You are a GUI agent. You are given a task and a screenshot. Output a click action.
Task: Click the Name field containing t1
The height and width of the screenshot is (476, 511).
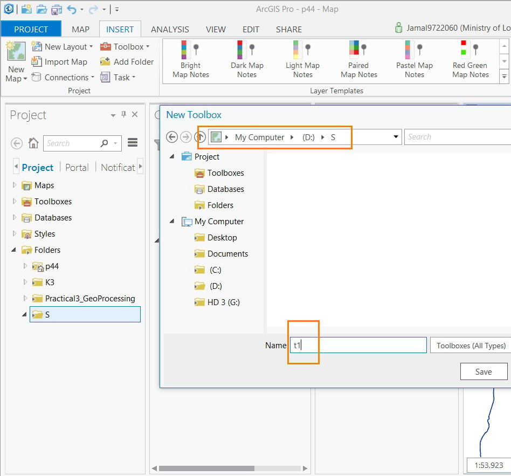point(358,345)
